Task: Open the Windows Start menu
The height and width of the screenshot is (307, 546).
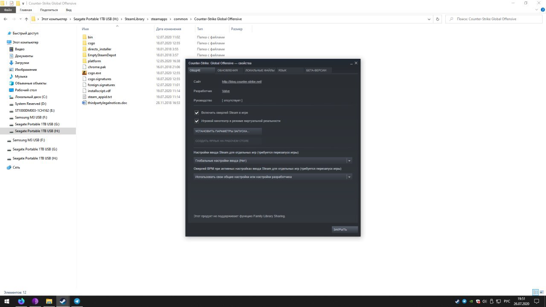Action: tap(7, 301)
